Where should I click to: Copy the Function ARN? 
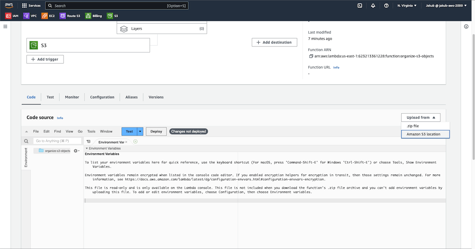(311, 56)
